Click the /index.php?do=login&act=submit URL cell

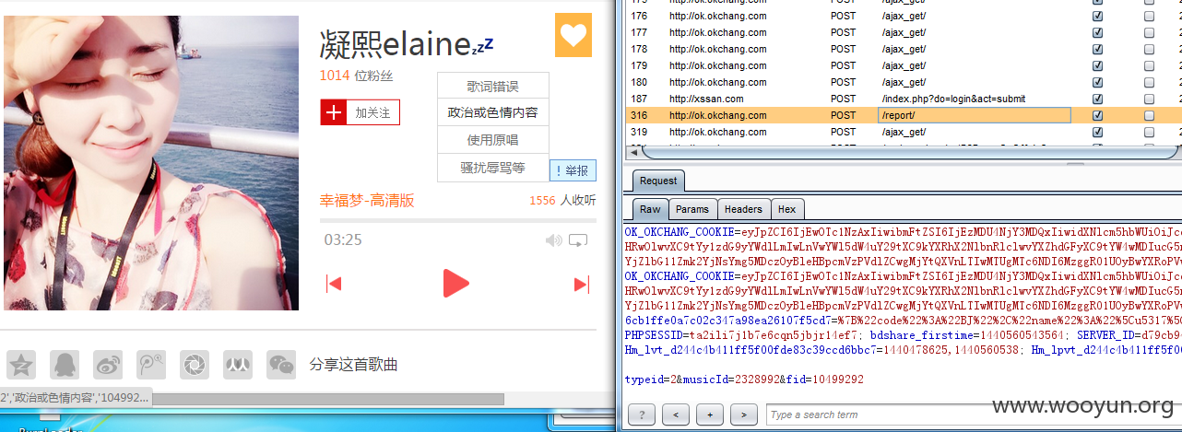click(x=953, y=99)
